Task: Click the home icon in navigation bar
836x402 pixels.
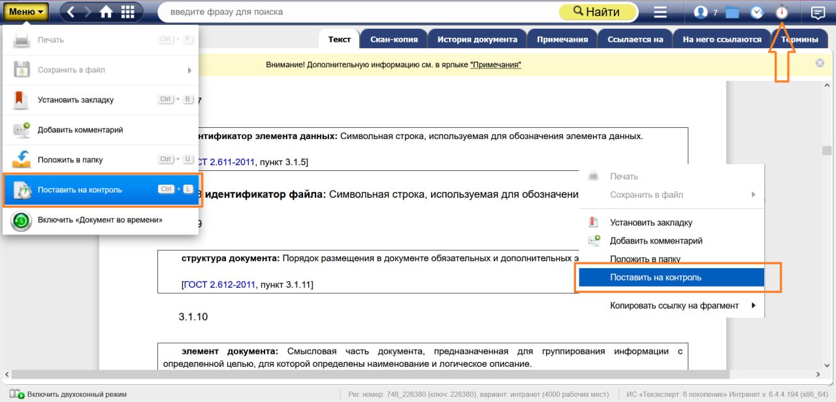Action: click(106, 12)
